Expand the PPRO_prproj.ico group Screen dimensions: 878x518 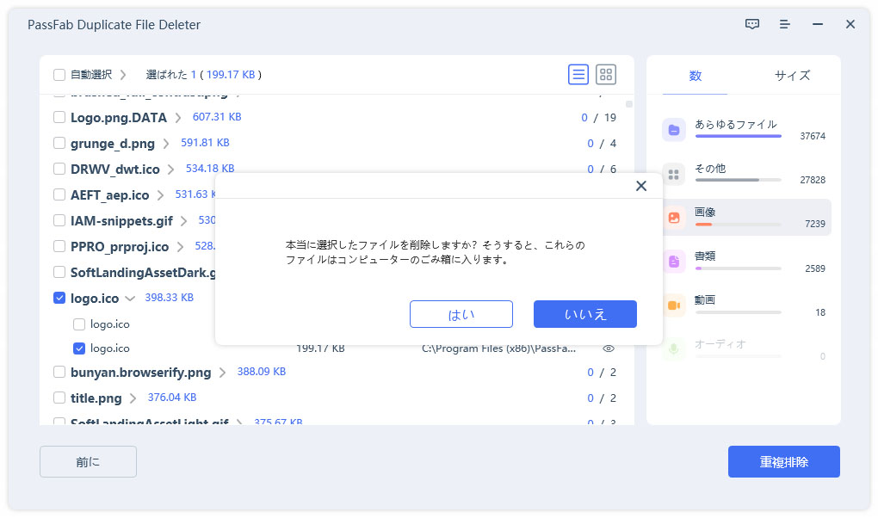[x=180, y=246]
